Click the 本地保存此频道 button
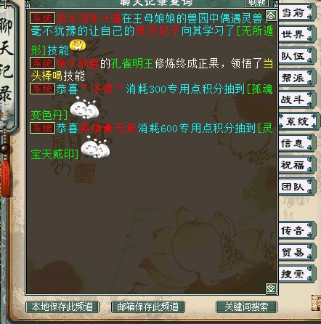 tap(62, 307)
